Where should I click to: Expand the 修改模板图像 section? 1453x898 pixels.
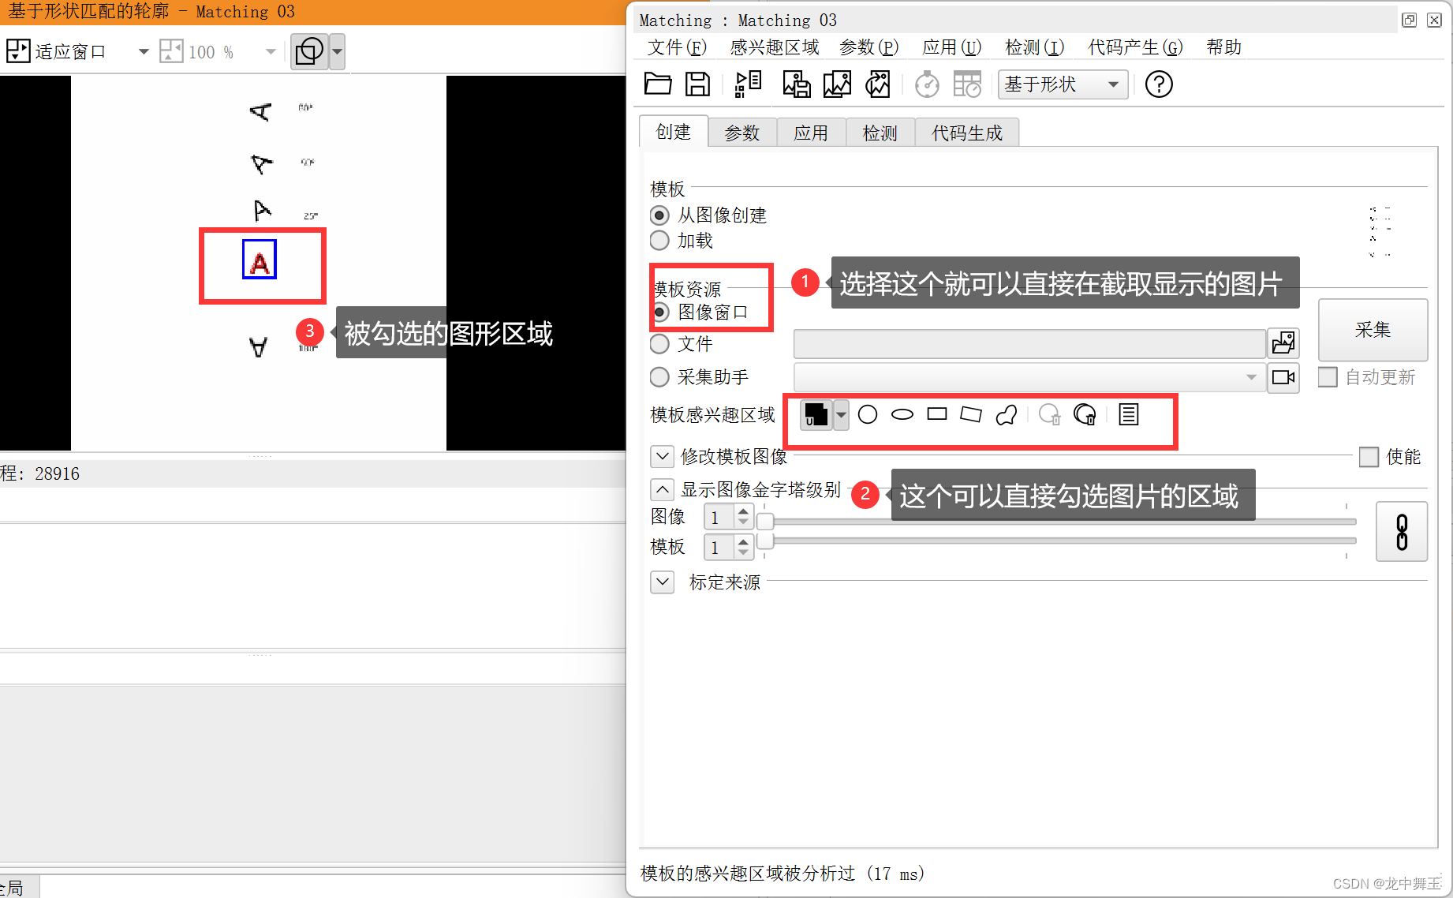click(x=663, y=456)
